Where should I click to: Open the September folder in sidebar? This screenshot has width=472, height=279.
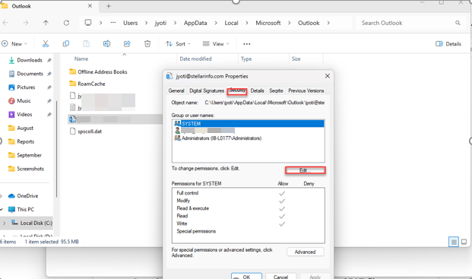pyautogui.click(x=29, y=155)
